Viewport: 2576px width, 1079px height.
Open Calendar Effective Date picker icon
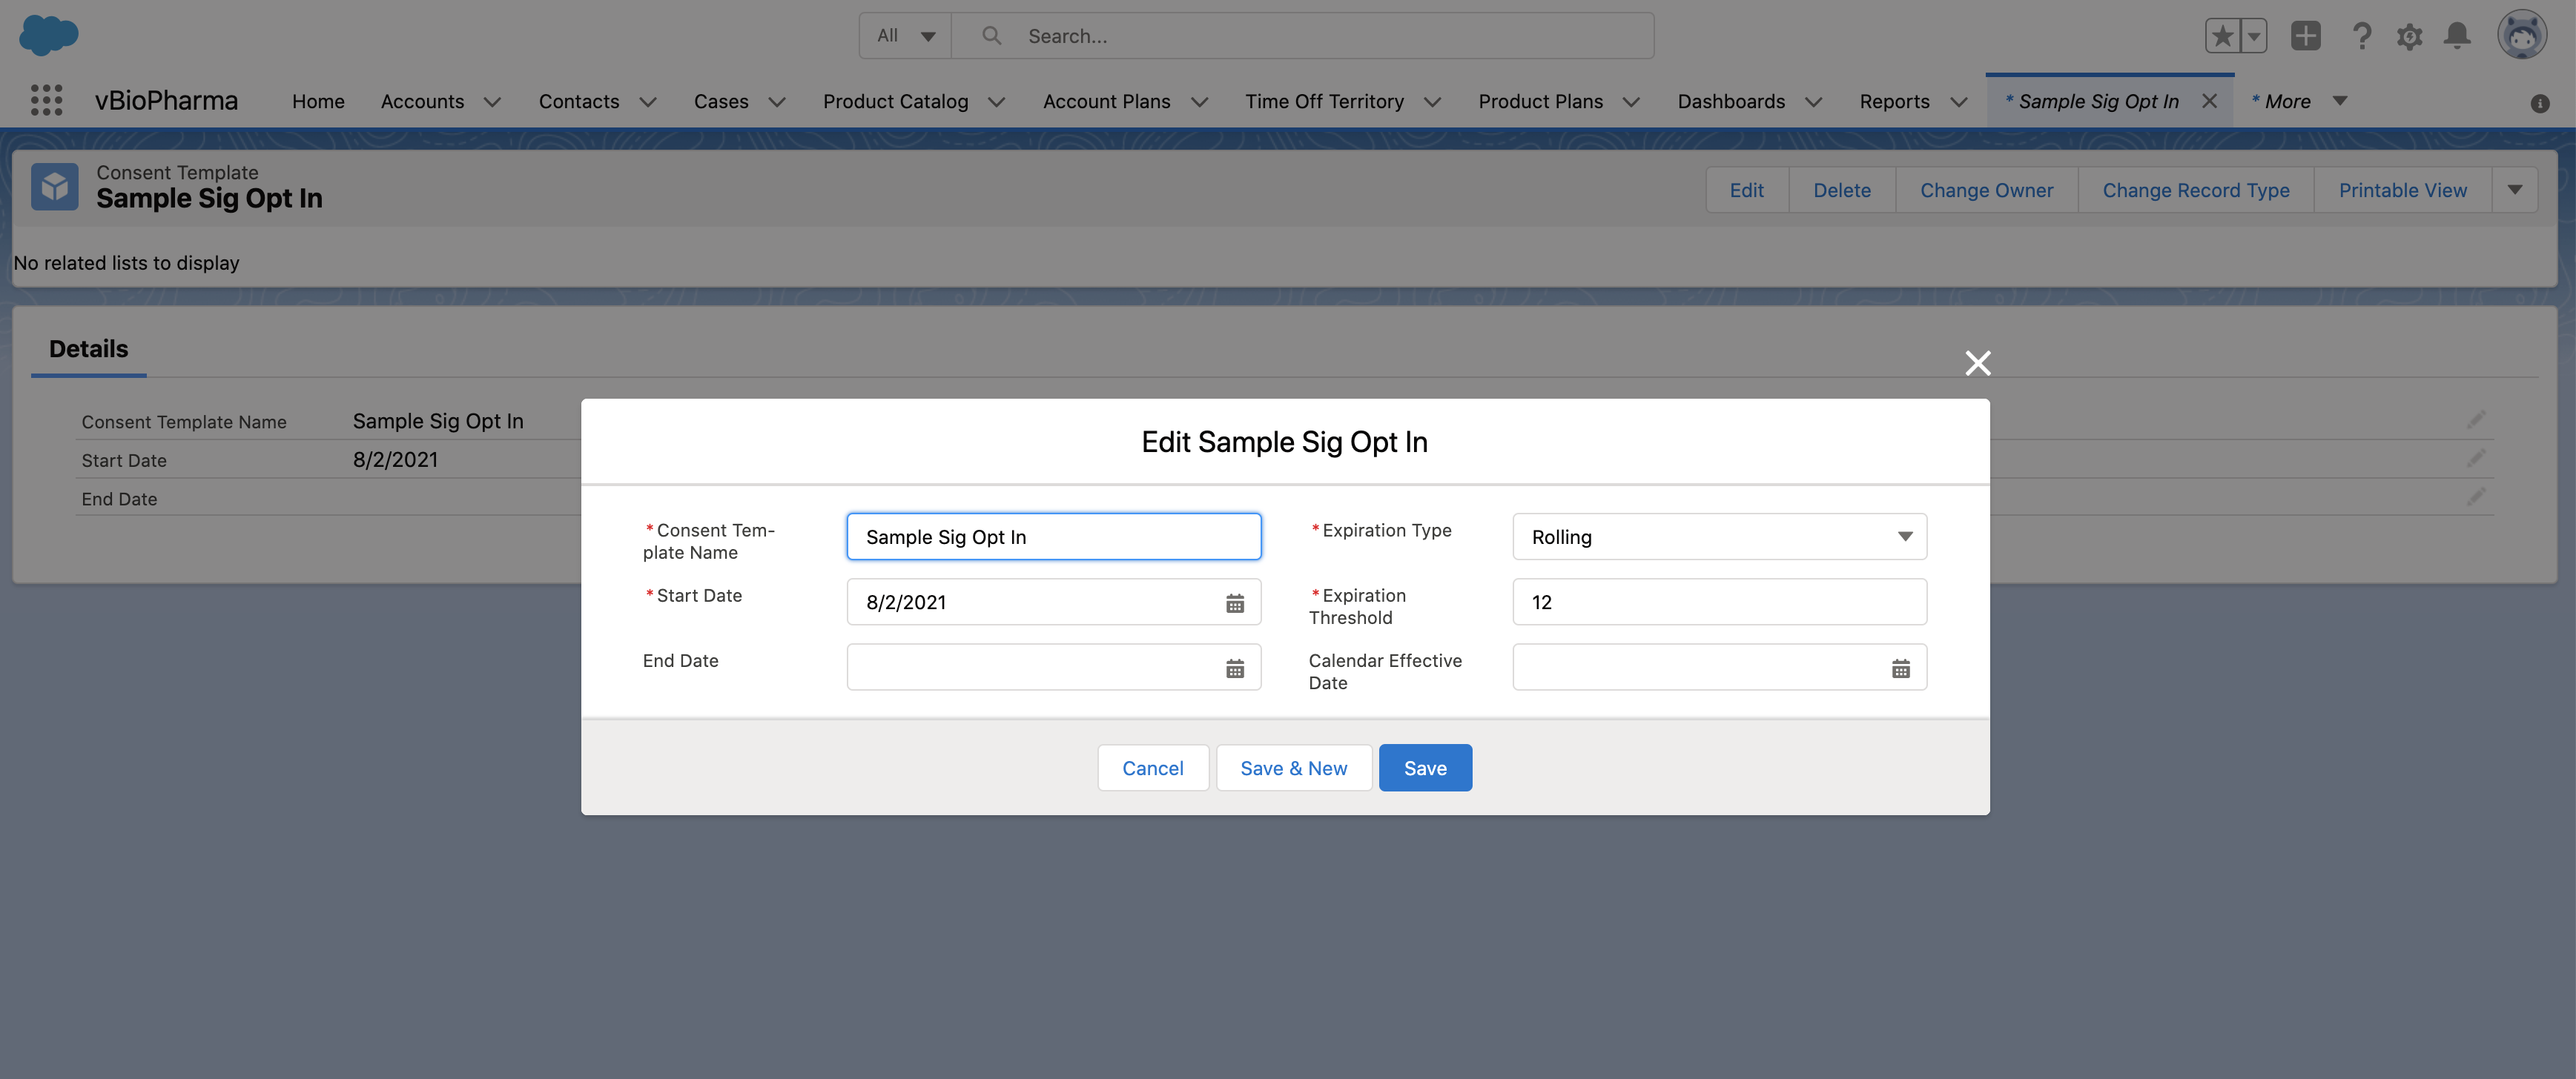[x=1900, y=668]
